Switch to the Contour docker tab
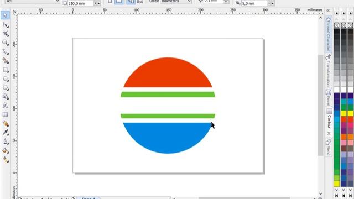Screen dimensions: 354x199 coord(329,119)
